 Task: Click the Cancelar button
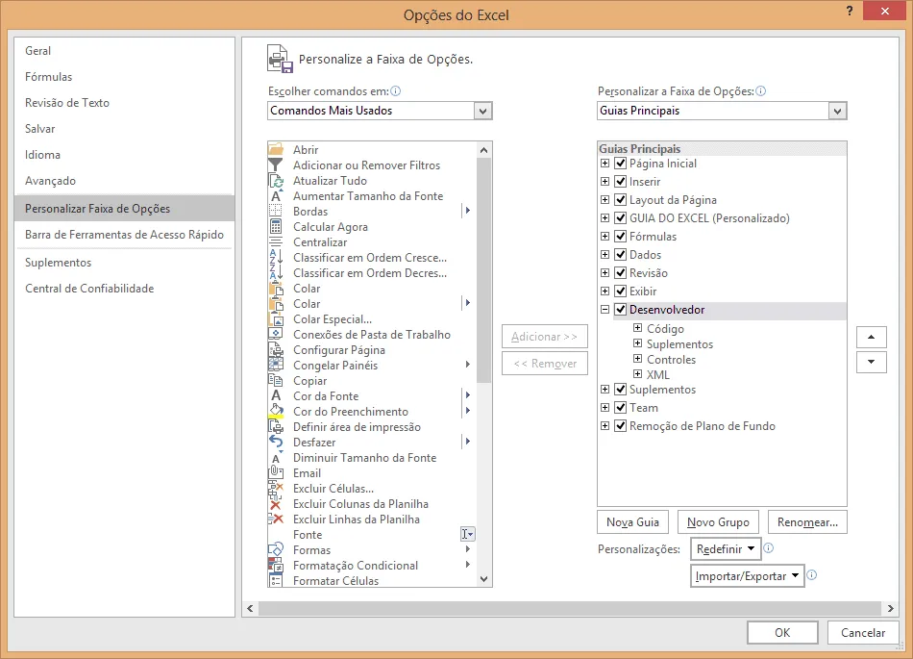[x=862, y=633]
